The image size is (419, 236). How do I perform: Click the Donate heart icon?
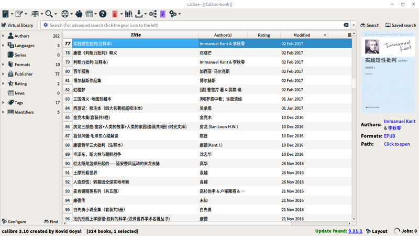tap(79, 13)
